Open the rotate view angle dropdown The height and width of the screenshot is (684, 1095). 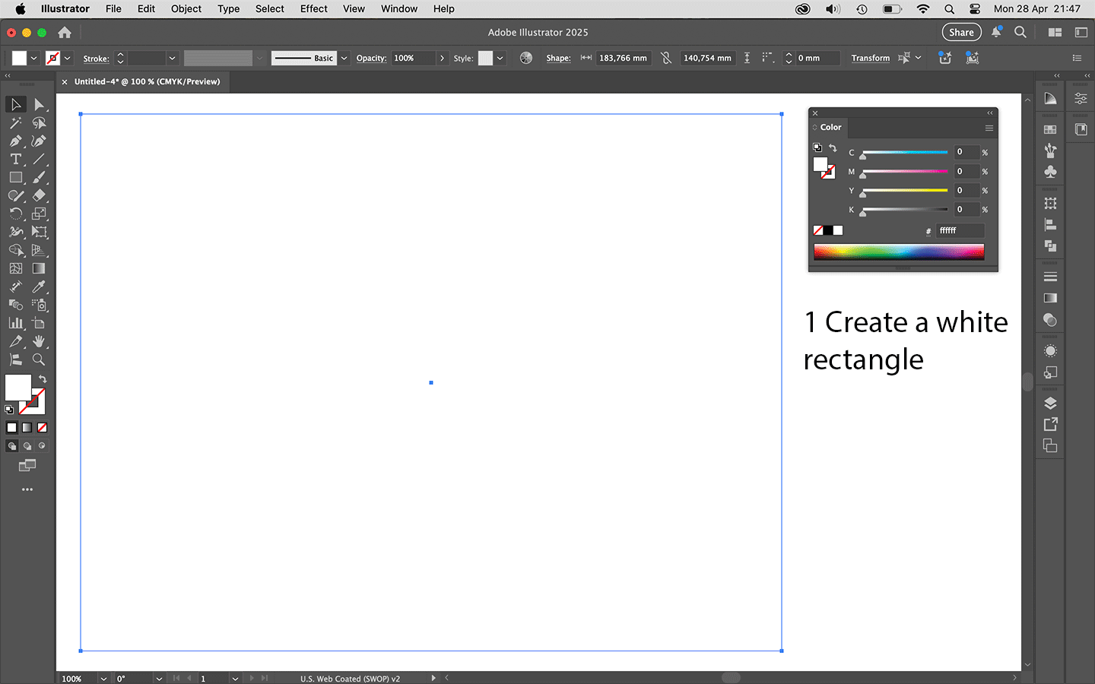(x=159, y=679)
